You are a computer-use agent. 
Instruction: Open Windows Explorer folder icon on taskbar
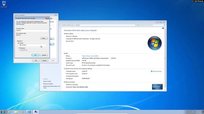click(x=16, y=112)
